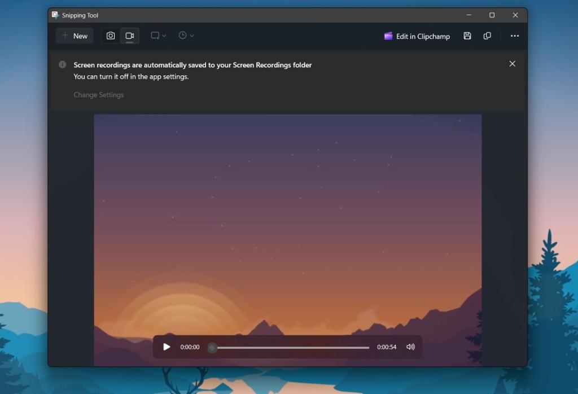Click the info icon on the notification banner
Image resolution: width=578 pixels, height=394 pixels.
[63, 64]
